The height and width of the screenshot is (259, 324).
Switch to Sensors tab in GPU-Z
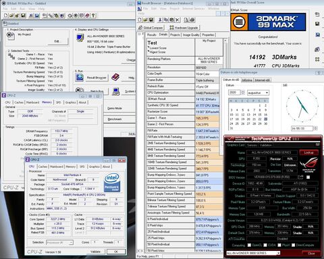click(x=252, y=145)
